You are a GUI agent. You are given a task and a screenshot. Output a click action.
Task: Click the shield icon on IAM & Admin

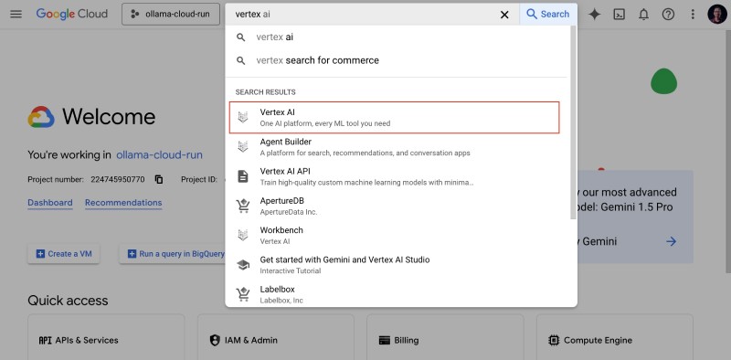(215, 341)
